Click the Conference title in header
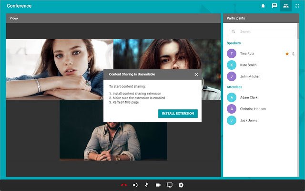The image size is (305, 191). [x=19, y=6]
